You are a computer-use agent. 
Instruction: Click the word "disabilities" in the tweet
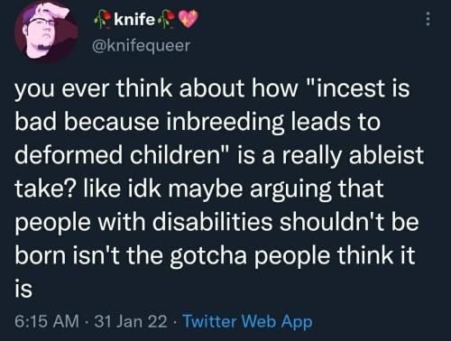[212, 222]
